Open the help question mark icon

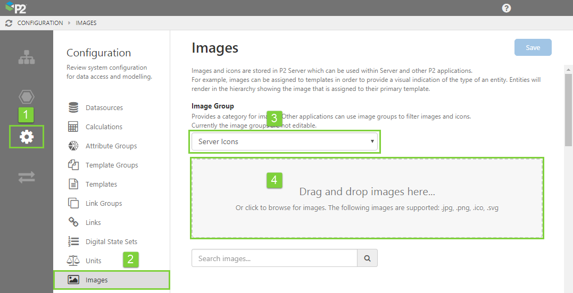(506, 8)
